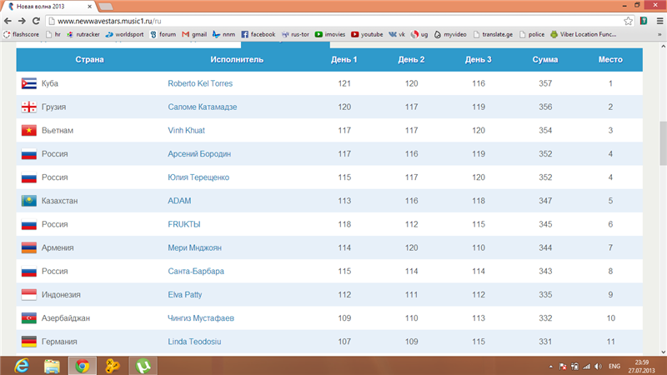Go back with the browser back arrow

click(8, 21)
